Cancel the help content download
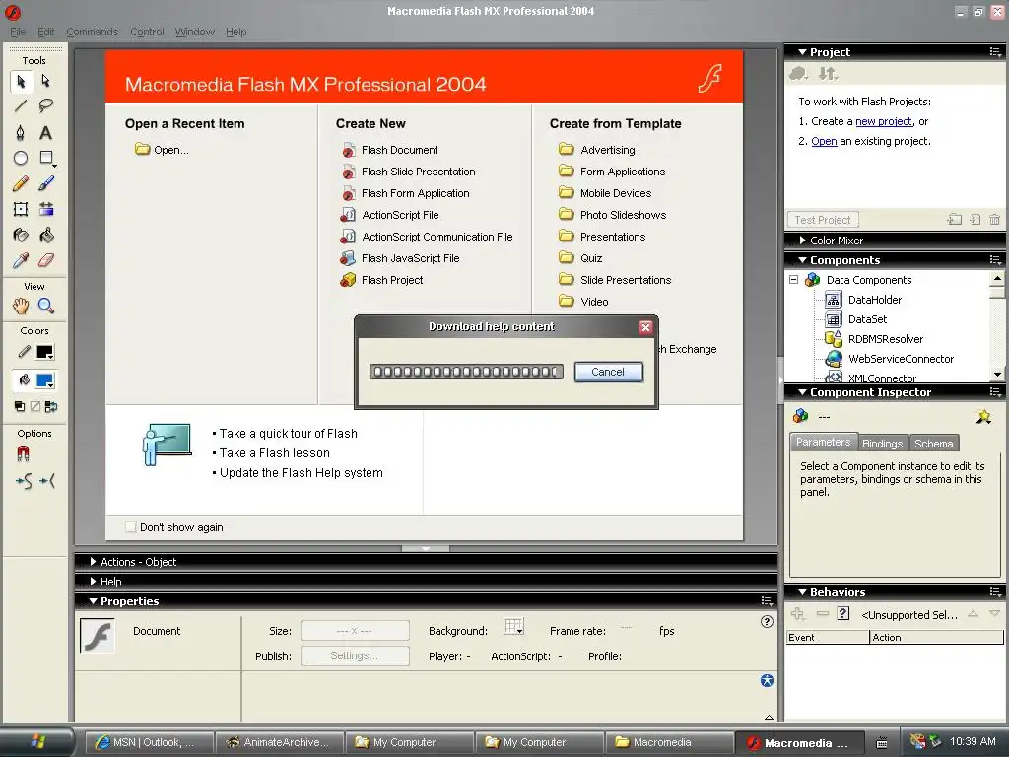This screenshot has height=757, width=1009. (x=608, y=372)
